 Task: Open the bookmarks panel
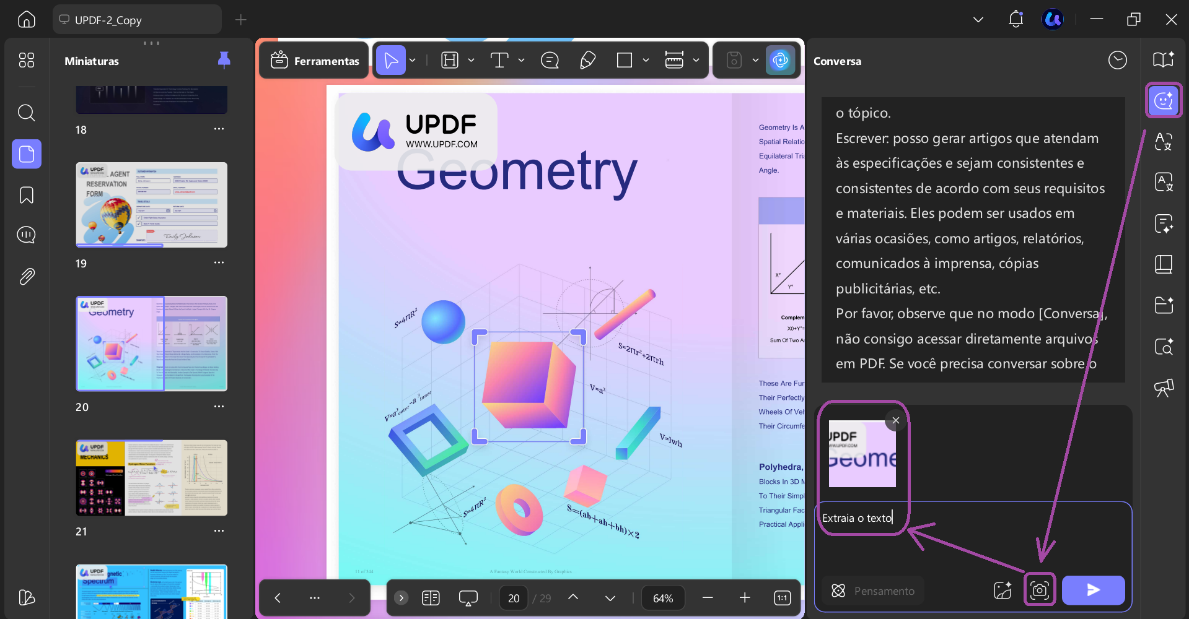click(27, 195)
